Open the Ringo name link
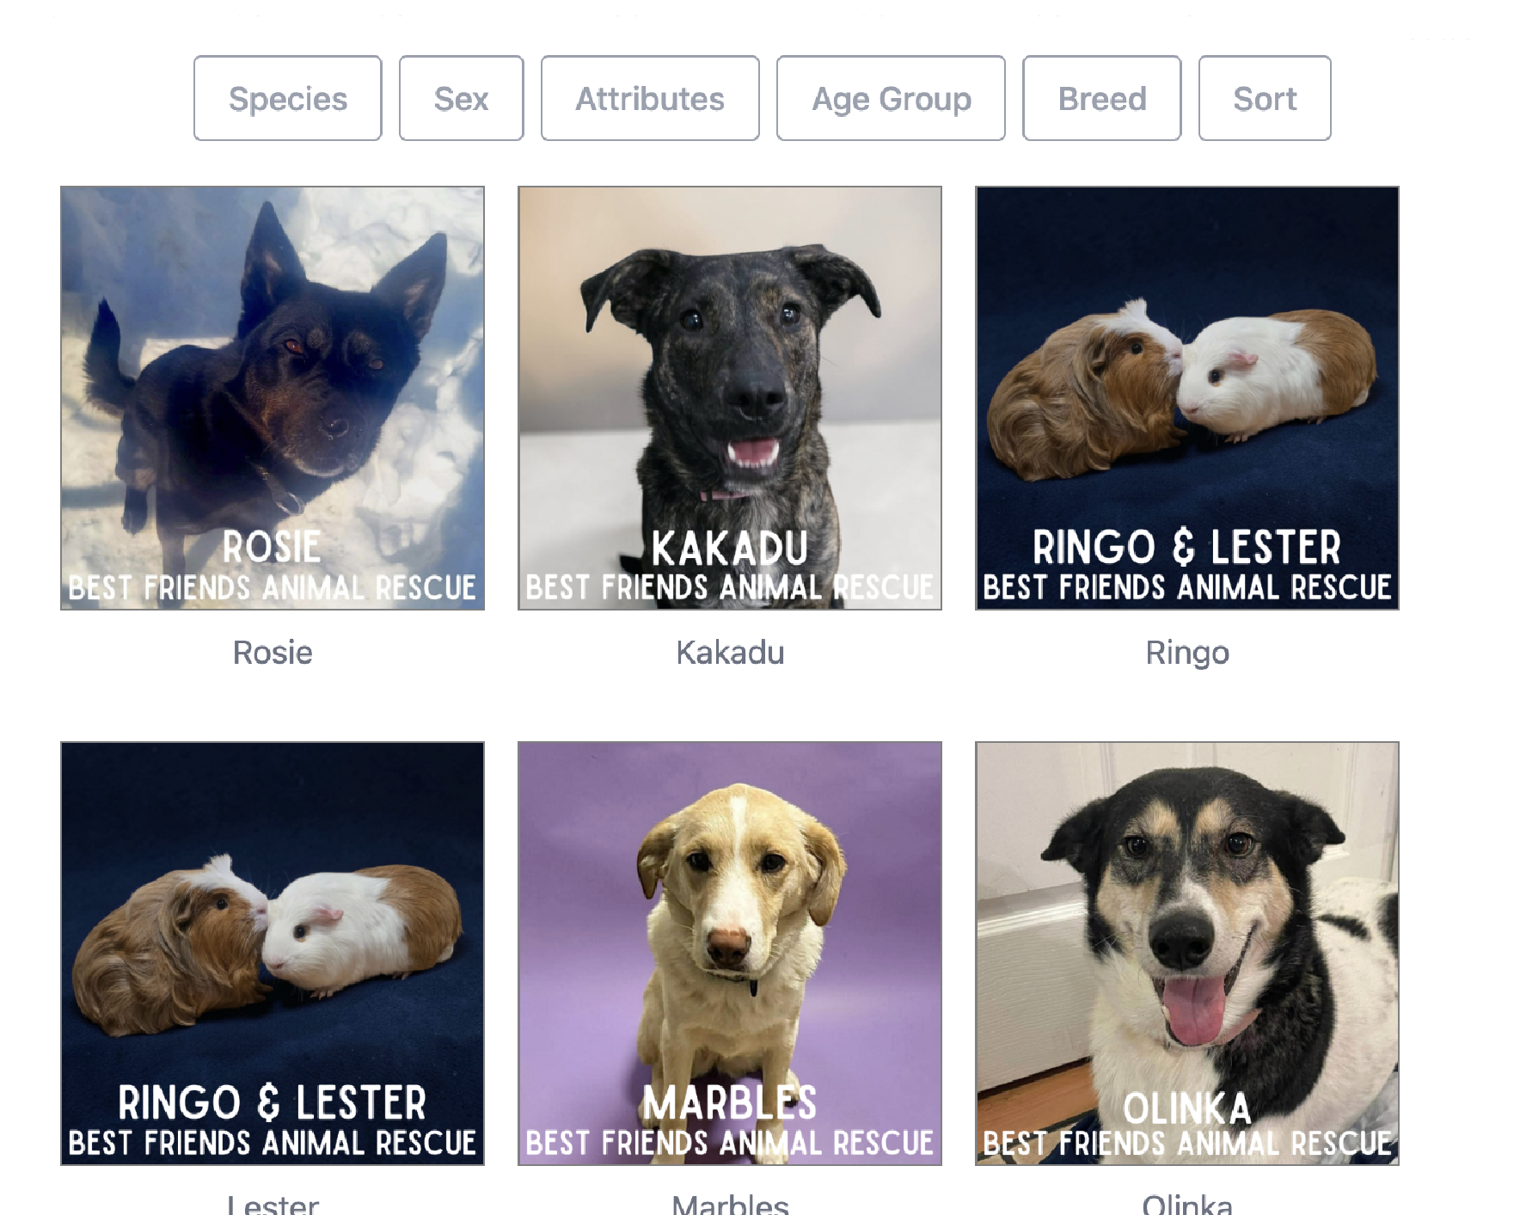Image resolution: width=1520 pixels, height=1215 pixels. (1187, 654)
